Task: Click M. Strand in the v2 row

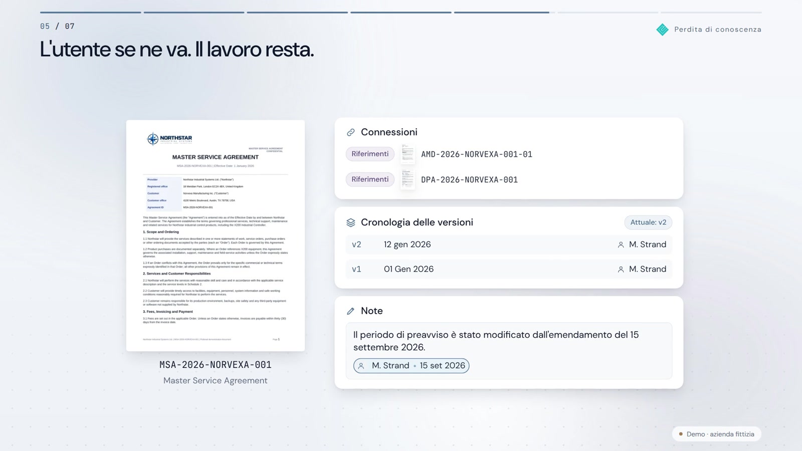Action: tap(648, 245)
